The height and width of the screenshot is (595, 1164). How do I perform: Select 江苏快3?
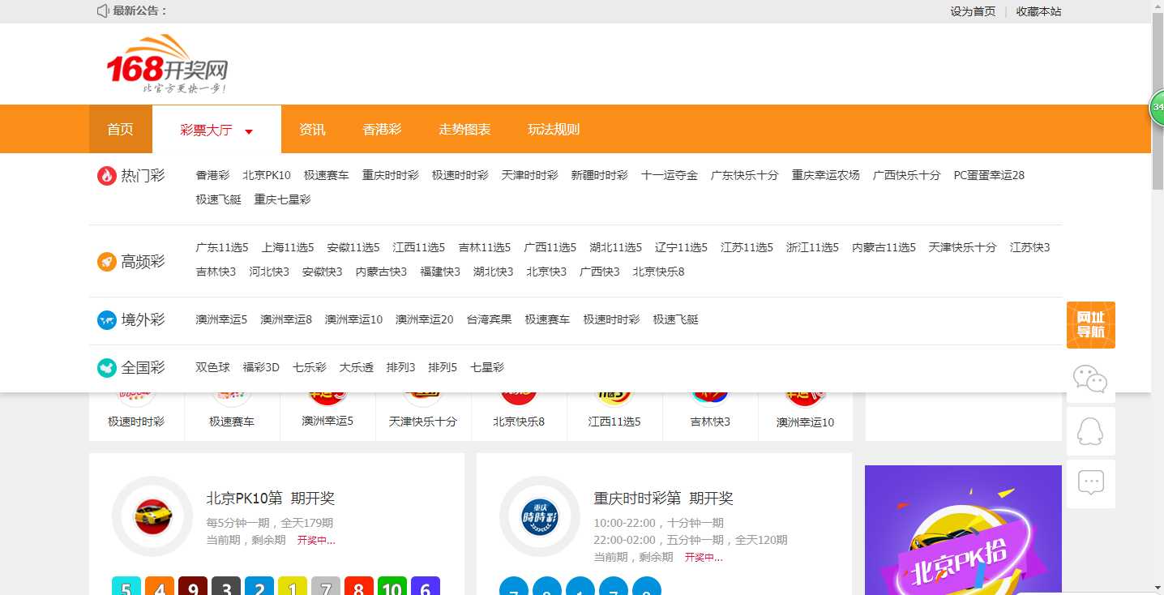tap(1030, 247)
